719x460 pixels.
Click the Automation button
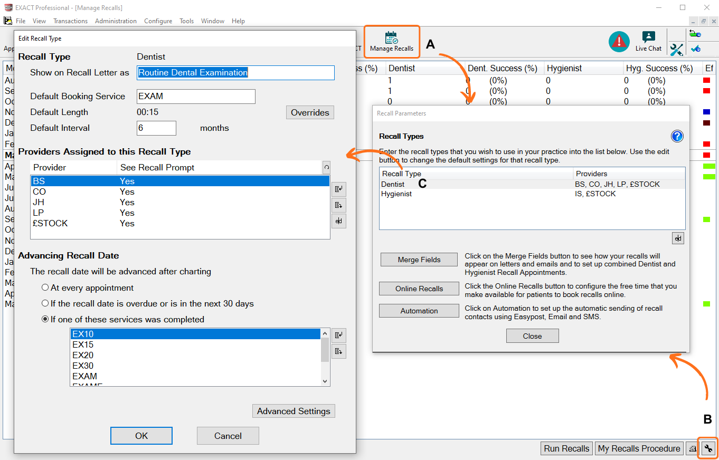coord(419,311)
